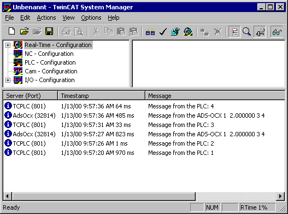288x214 pixels.
Task: Select Real-Time - Configuration tree item
Action: (x=58, y=45)
